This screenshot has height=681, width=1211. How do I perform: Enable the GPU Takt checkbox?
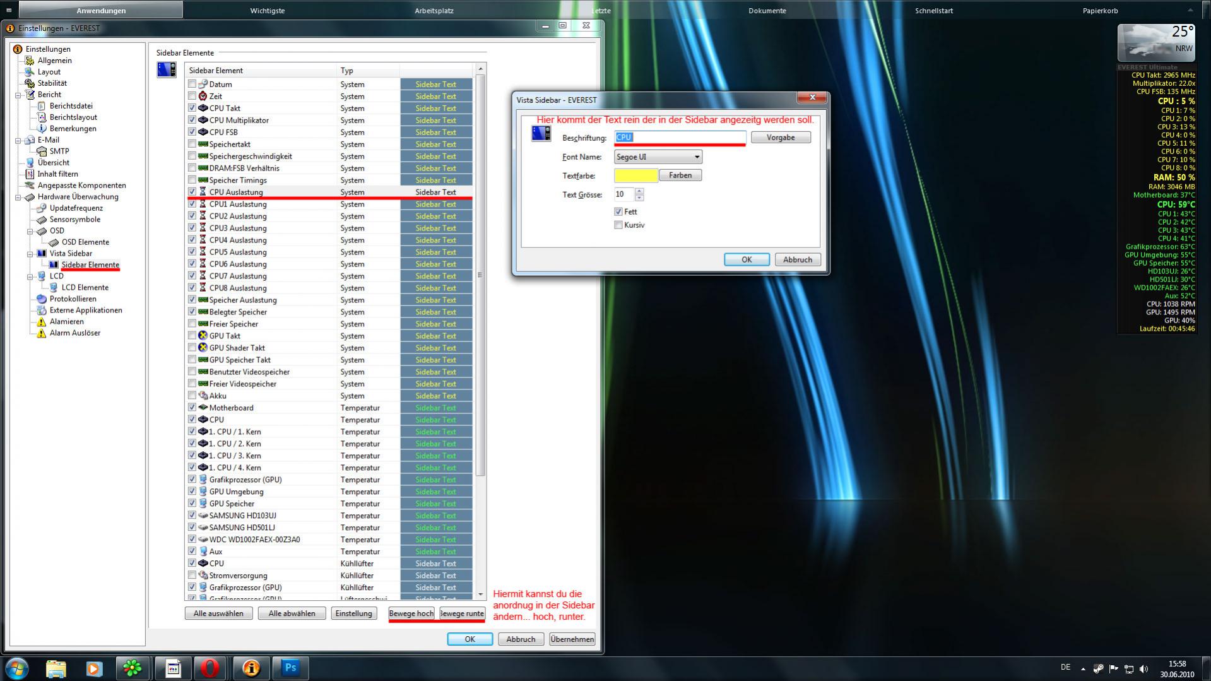coord(192,336)
